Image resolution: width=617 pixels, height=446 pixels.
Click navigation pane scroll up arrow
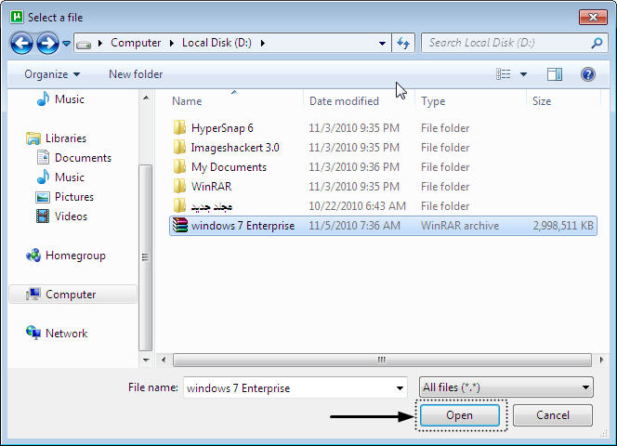(x=146, y=98)
